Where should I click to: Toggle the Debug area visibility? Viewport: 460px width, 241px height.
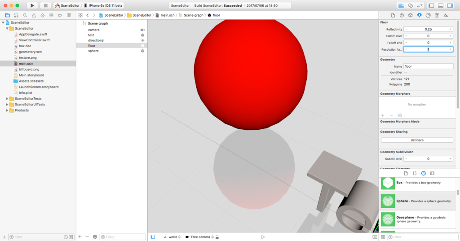[441, 5]
